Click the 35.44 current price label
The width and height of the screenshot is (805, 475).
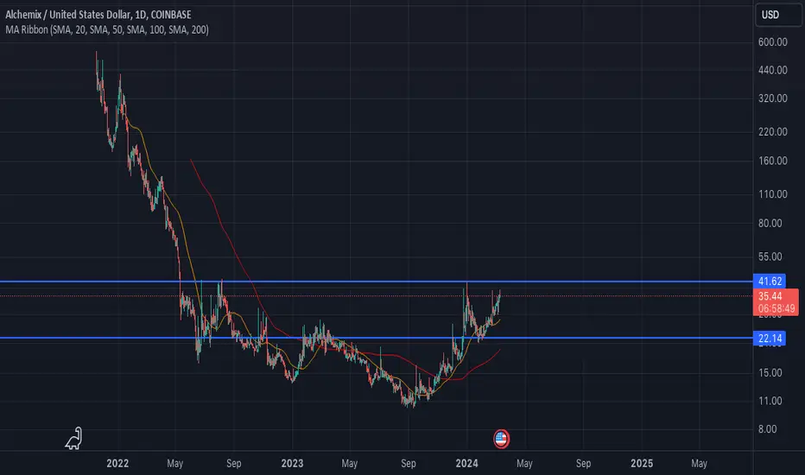click(x=770, y=295)
